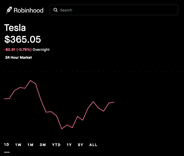Image resolution: width=184 pixels, height=156 pixels.
Task: Focus the Search input field
Action: [x=114, y=10]
